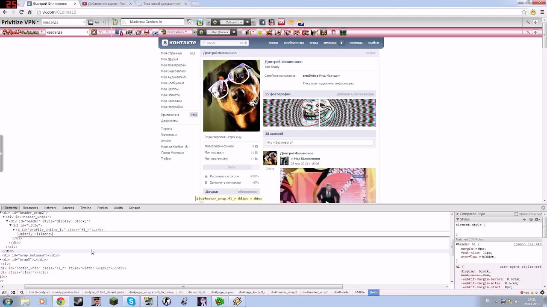547x307 pixels.
Task: Open common.css:748 source link
Action: 527,244
